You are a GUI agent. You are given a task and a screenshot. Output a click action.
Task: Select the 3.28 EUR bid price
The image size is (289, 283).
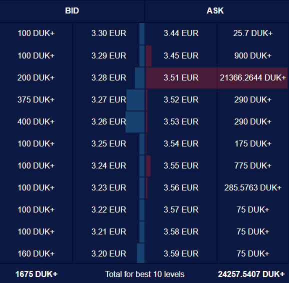click(108, 78)
